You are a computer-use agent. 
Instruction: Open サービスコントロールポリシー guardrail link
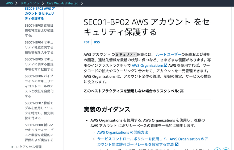(x=153, y=142)
